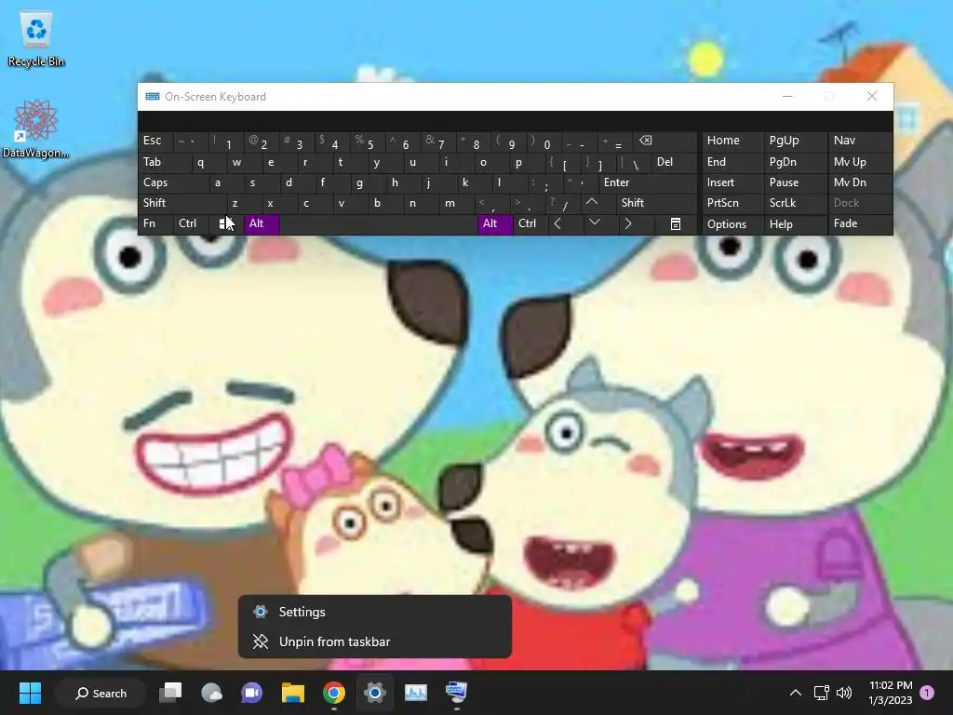Screen dimensions: 953x715
Task: Click the left arrow key on keyboard
Action: [x=557, y=223]
